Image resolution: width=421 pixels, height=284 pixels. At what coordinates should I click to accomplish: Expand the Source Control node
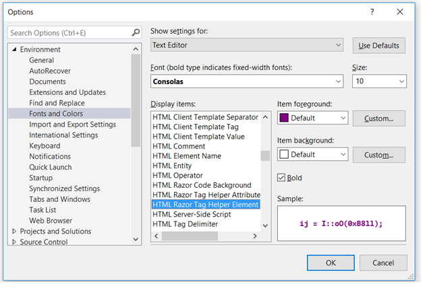[x=14, y=242]
